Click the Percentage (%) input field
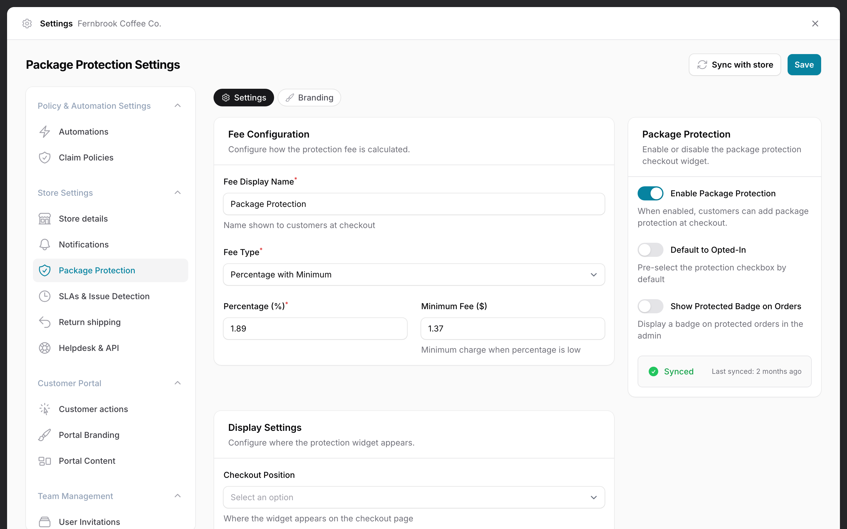Viewport: 847px width, 529px height. [315, 329]
